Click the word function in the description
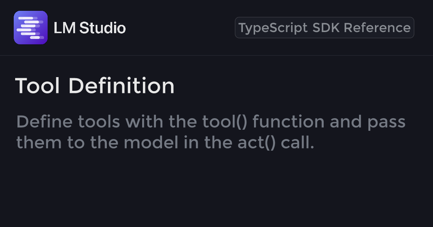Image resolution: width=433 pixels, height=227 pixels. pyautogui.click(x=288, y=122)
